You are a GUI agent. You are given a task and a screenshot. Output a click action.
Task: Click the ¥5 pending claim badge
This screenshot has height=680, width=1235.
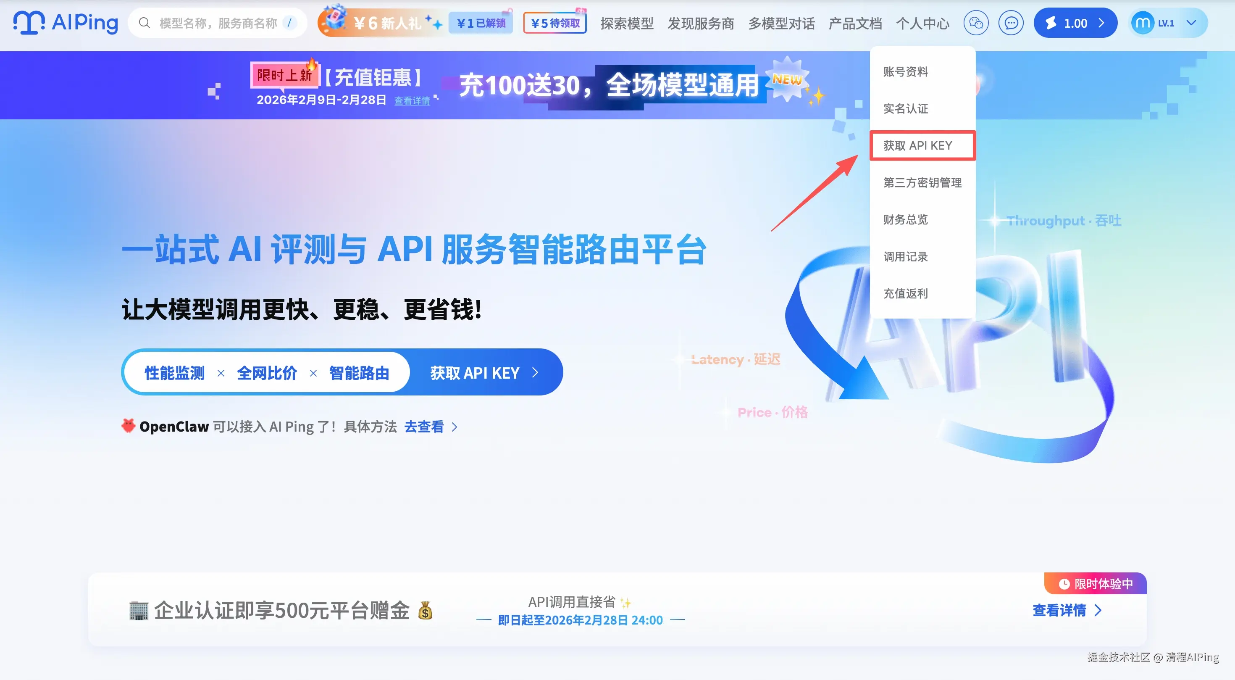point(554,23)
